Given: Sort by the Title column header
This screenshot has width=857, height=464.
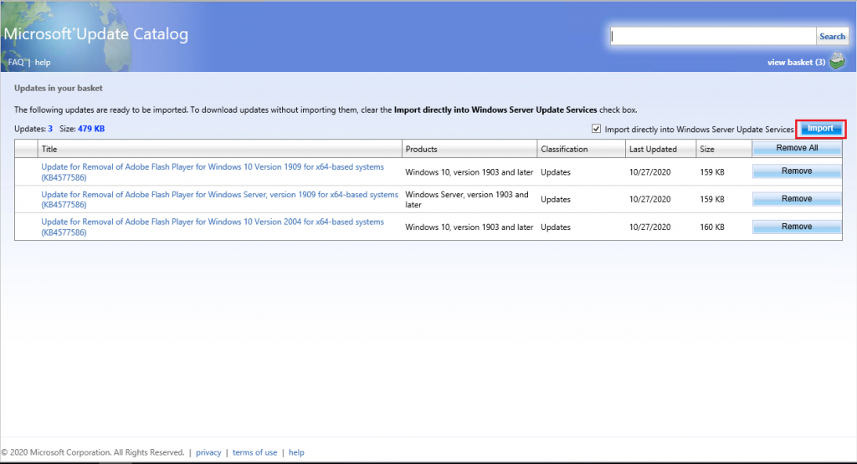Looking at the screenshot, I should tap(219, 149).
